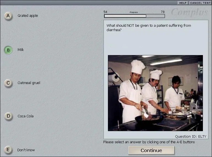Click the Coca Cola answer label
The height and width of the screenshot is (157, 212).
click(26, 116)
